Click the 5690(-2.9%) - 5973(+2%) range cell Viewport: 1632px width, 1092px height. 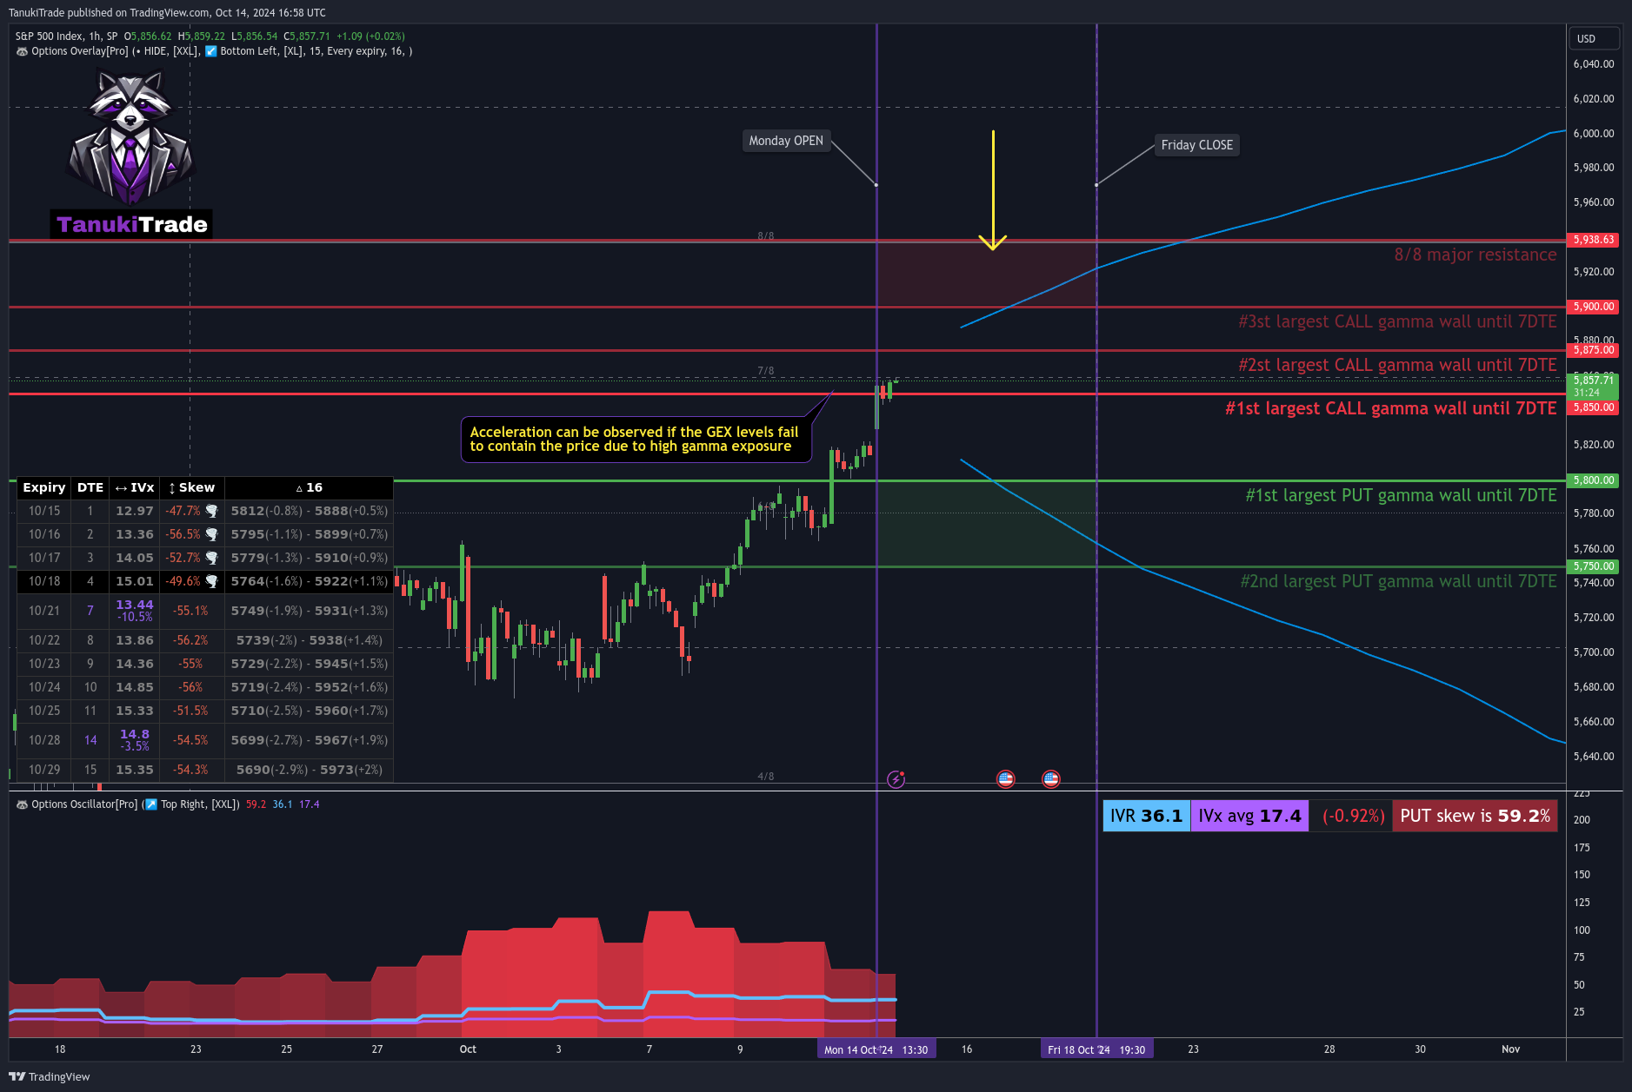tap(310, 770)
